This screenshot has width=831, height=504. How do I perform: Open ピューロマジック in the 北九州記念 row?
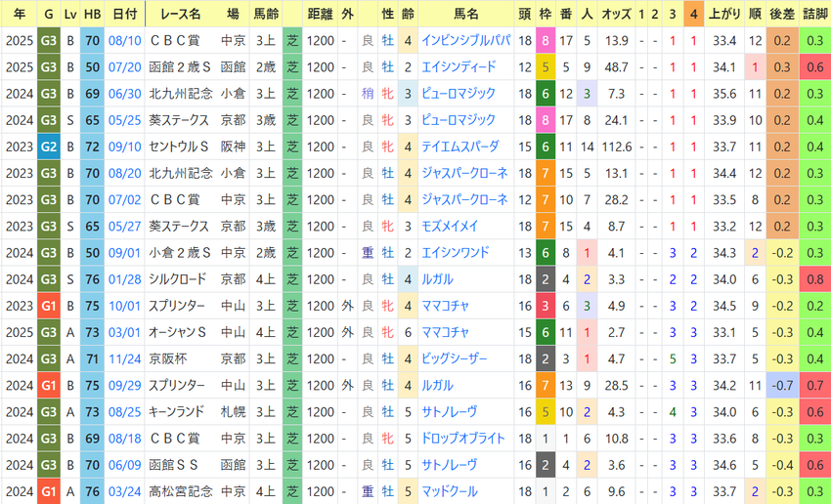click(x=459, y=94)
